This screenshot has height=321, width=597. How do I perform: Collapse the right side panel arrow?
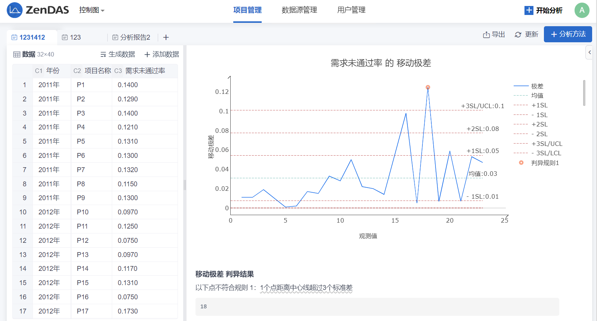click(x=590, y=52)
